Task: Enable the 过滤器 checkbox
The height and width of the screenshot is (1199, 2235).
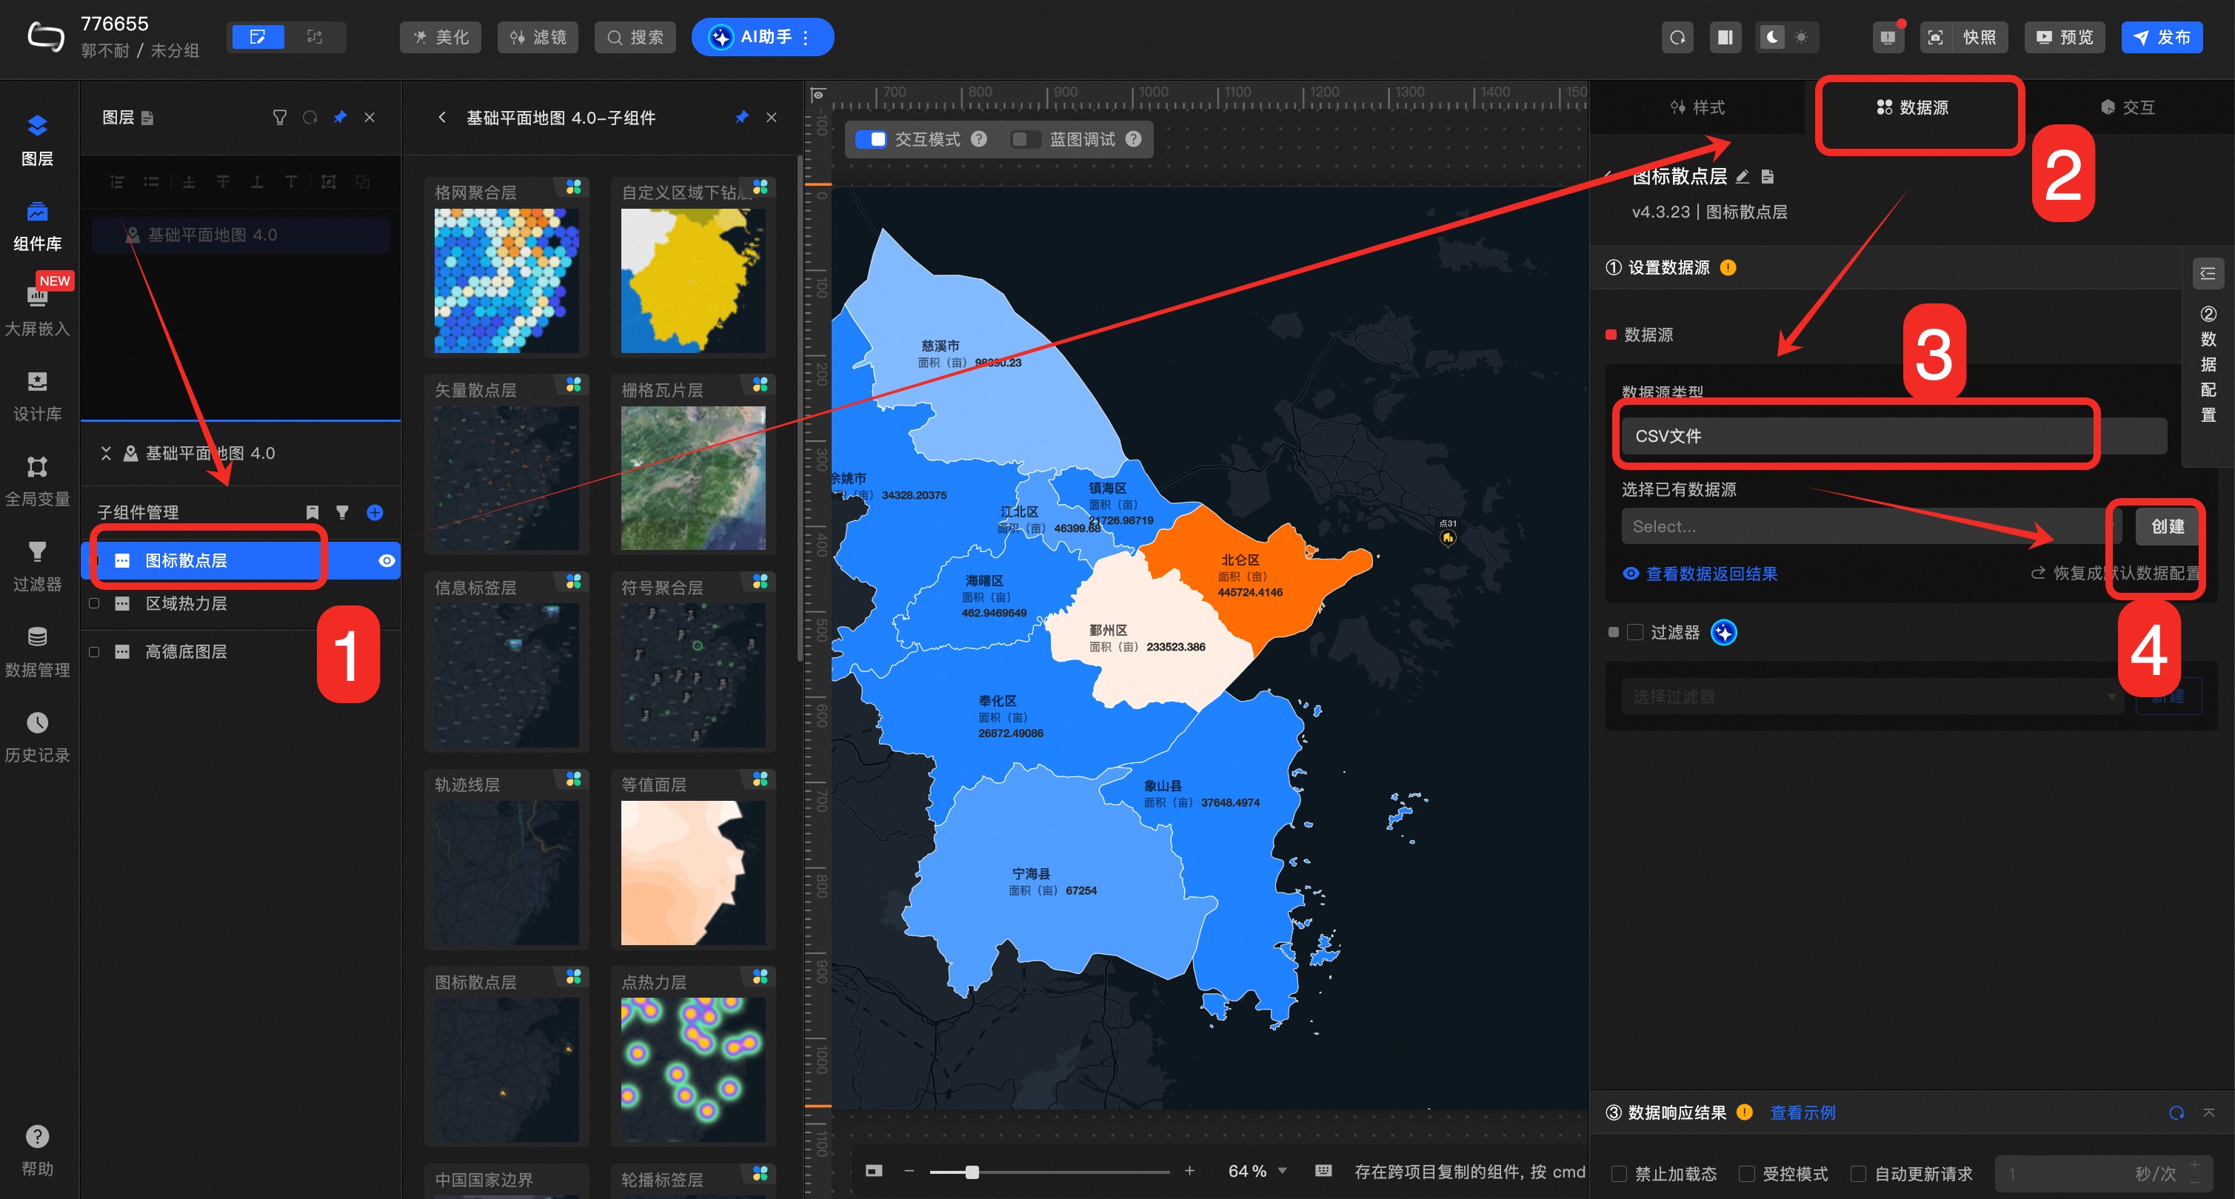Action: (1634, 633)
